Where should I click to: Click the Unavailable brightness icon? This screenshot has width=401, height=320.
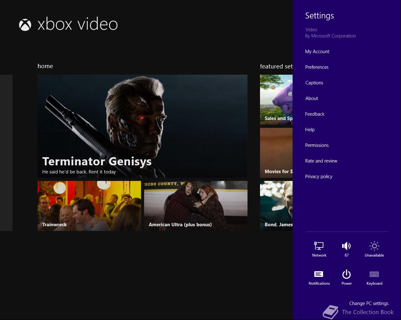(x=374, y=249)
